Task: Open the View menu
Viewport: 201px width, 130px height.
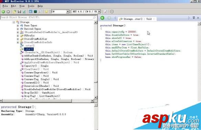Action: (22, 6)
